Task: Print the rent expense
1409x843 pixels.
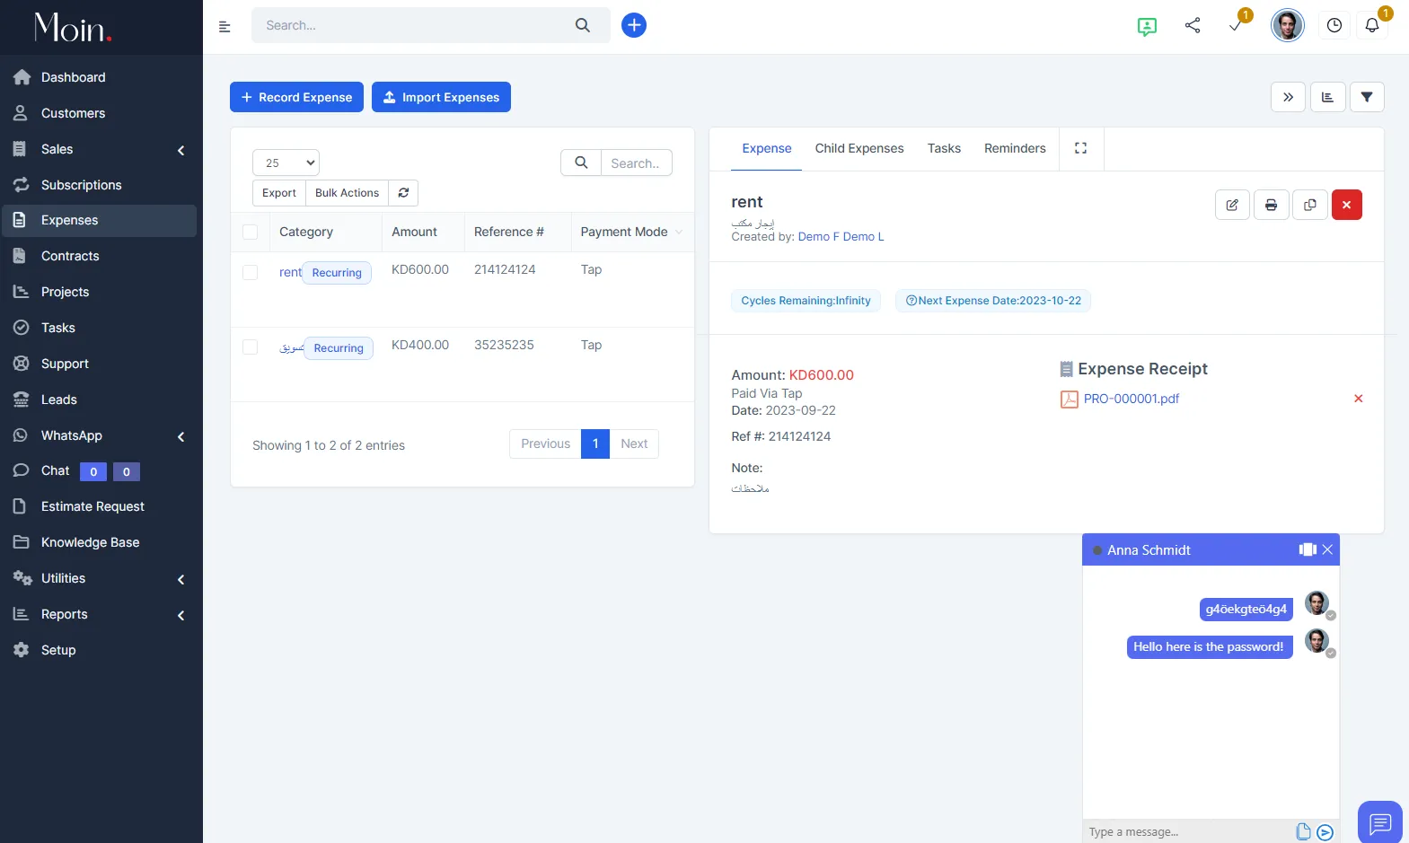Action: tap(1272, 205)
